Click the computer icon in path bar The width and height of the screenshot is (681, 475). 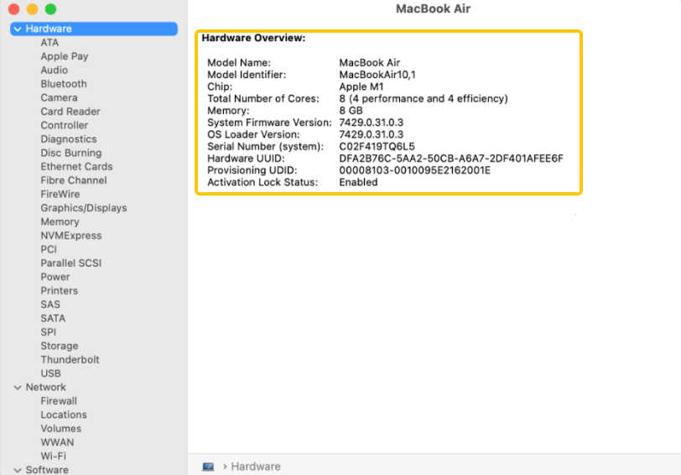[x=208, y=467]
